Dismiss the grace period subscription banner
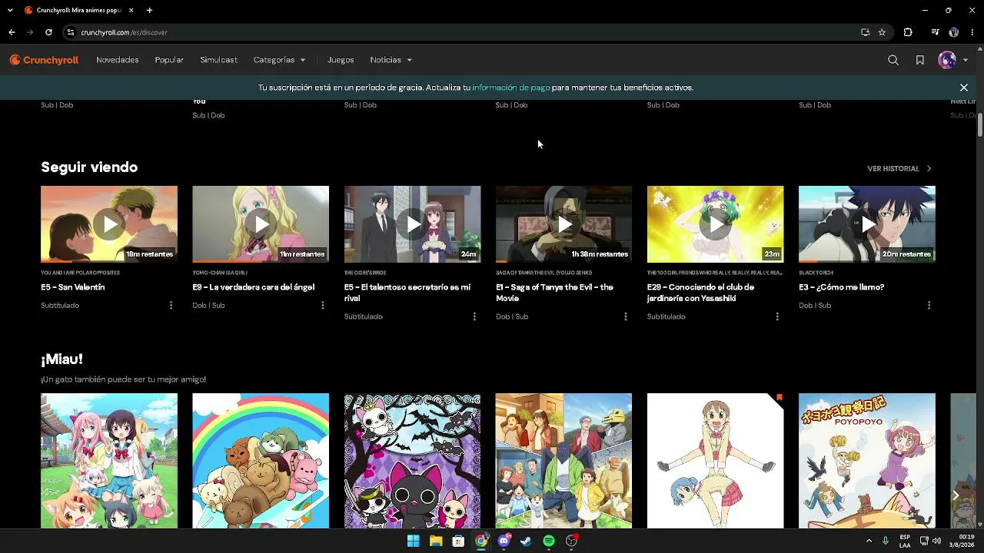 pos(963,88)
